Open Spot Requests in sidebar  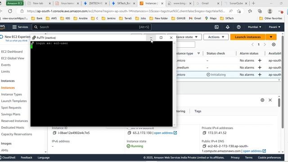pos(11,108)
